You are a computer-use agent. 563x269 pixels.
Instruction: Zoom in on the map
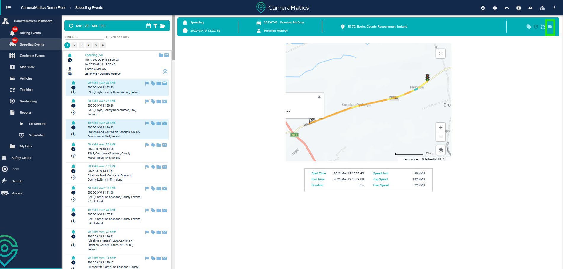click(441, 127)
